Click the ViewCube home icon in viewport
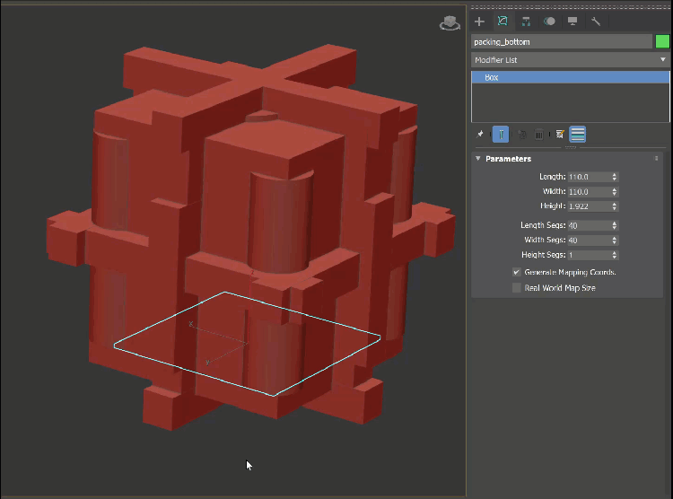This screenshot has width=673, height=499. [x=449, y=24]
